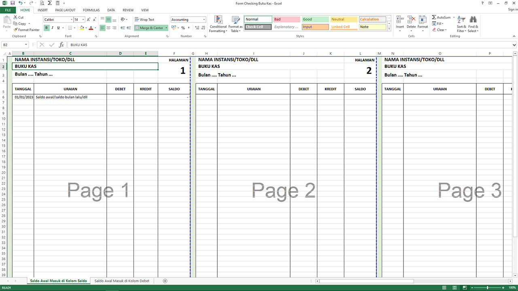Decrease font size with the small A button

coord(95,19)
